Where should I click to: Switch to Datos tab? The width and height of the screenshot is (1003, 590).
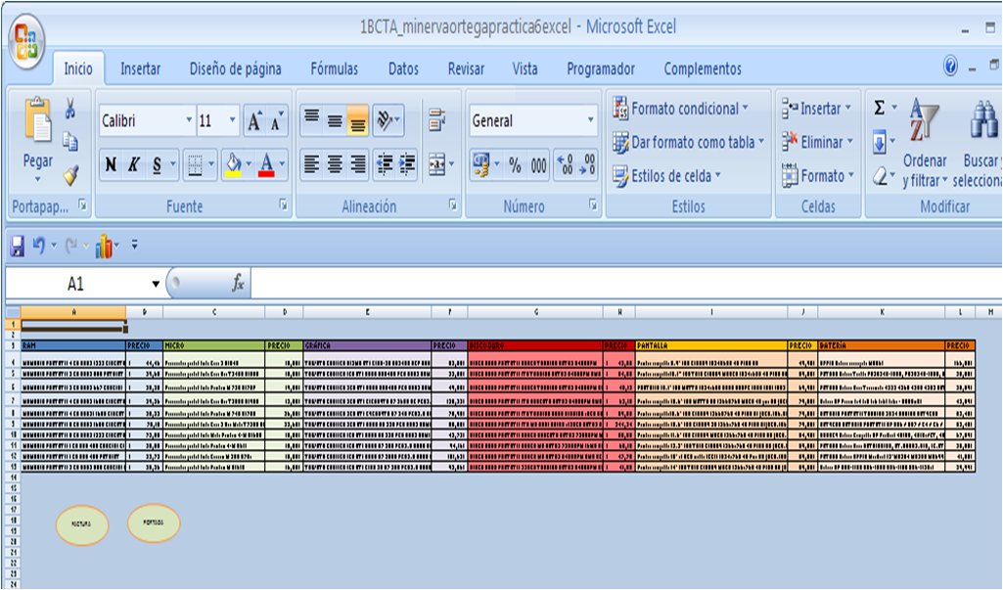403,68
